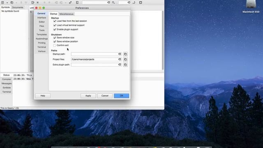Clear the Startup path field

pyautogui.click(x=120, y=54)
